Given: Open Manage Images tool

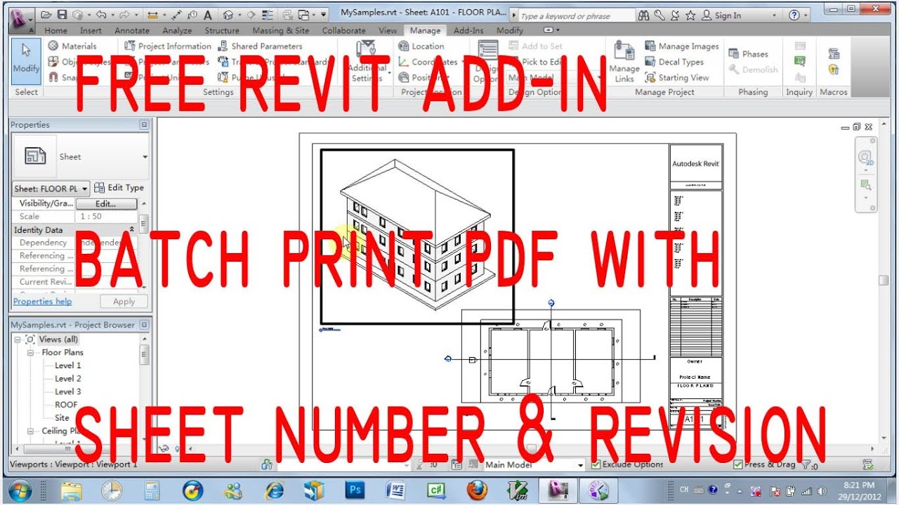Looking at the screenshot, I should point(682,46).
